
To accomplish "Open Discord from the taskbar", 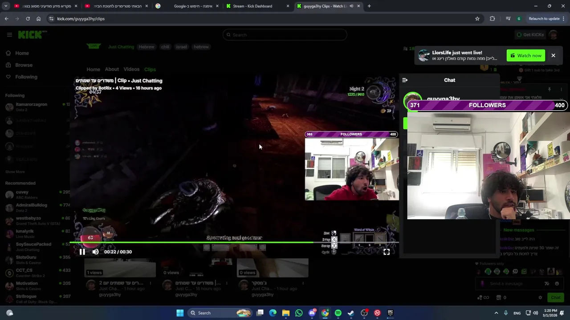I will (312, 313).
